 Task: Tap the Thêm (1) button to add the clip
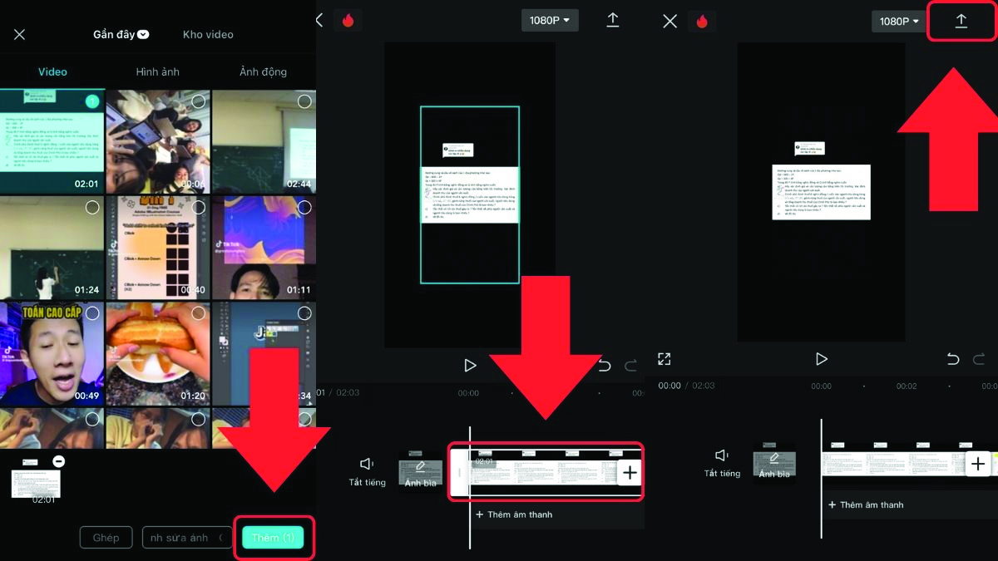(273, 537)
